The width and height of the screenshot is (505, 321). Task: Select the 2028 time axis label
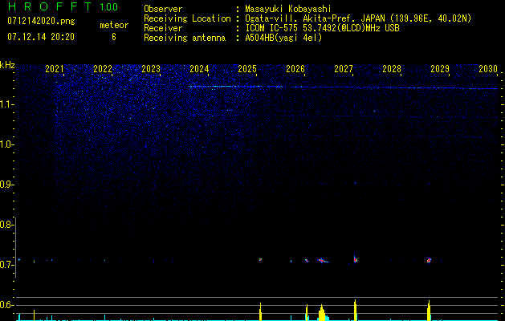point(392,69)
